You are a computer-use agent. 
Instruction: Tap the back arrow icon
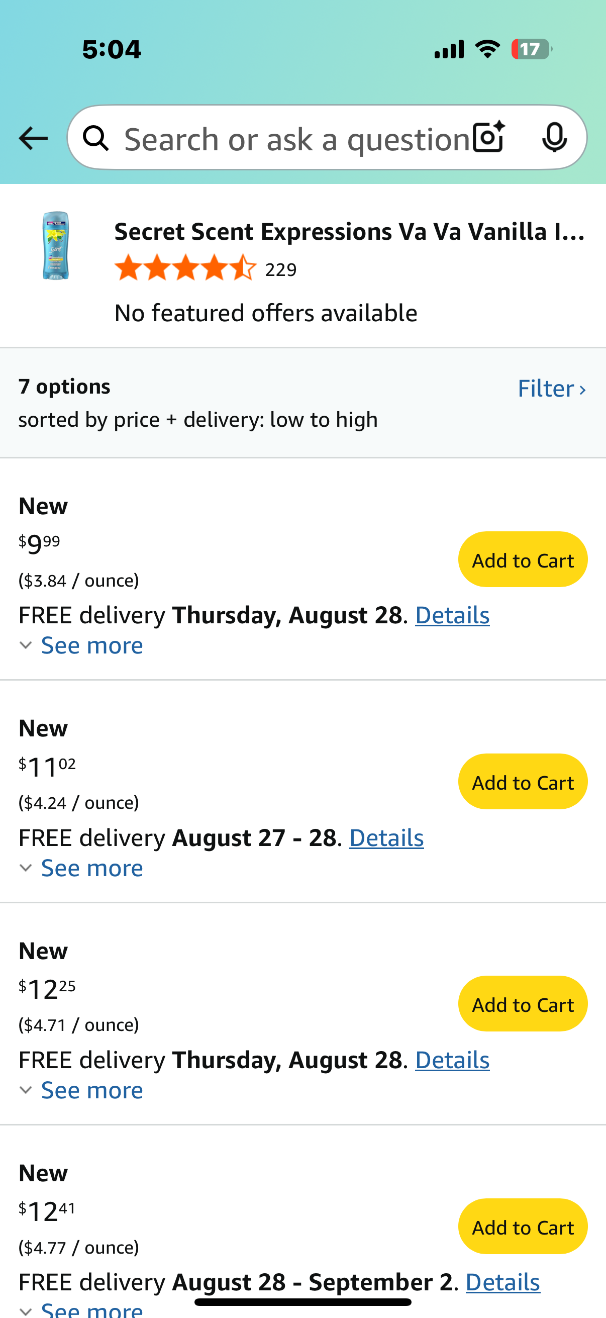pos(33,138)
